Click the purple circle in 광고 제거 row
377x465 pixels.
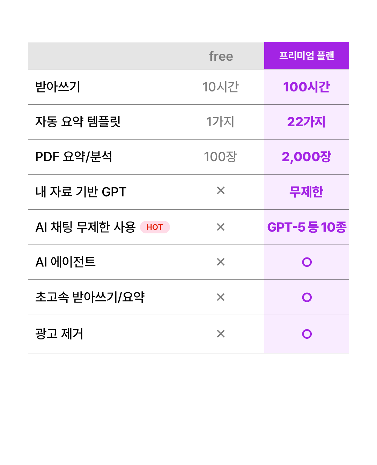[x=307, y=334]
